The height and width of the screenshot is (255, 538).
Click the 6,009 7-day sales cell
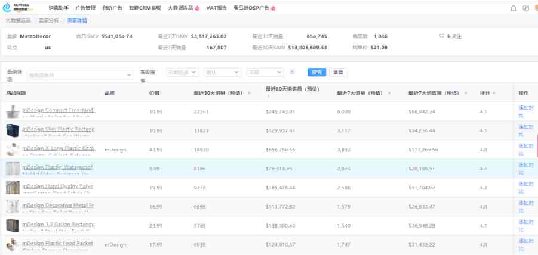pyautogui.click(x=343, y=111)
